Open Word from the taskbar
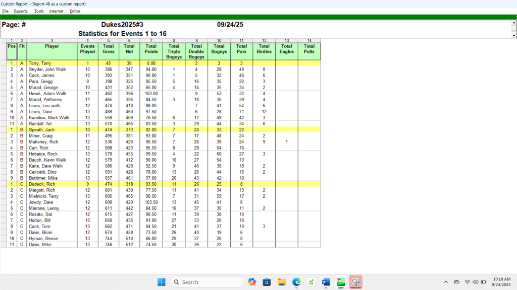This screenshot has width=517, height=290. point(326,282)
